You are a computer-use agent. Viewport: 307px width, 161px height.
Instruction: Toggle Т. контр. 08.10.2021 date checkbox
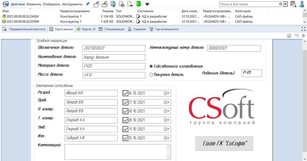(125, 120)
